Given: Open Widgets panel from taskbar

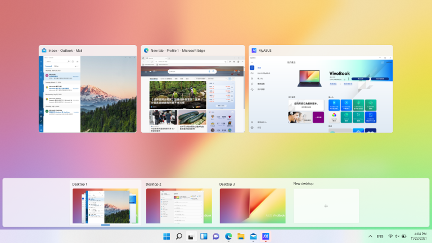Looking at the screenshot, I should 204,236.
